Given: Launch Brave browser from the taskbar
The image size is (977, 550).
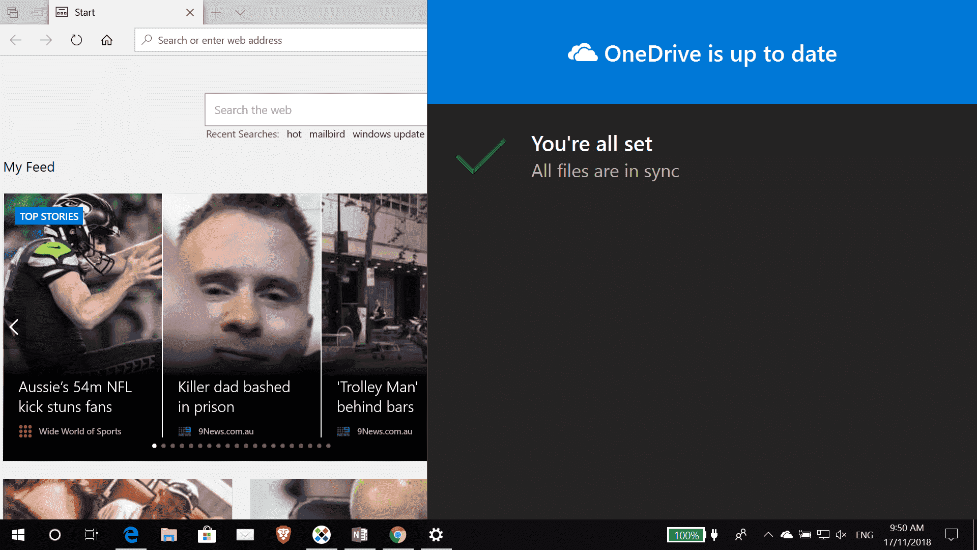Looking at the screenshot, I should click(x=283, y=535).
